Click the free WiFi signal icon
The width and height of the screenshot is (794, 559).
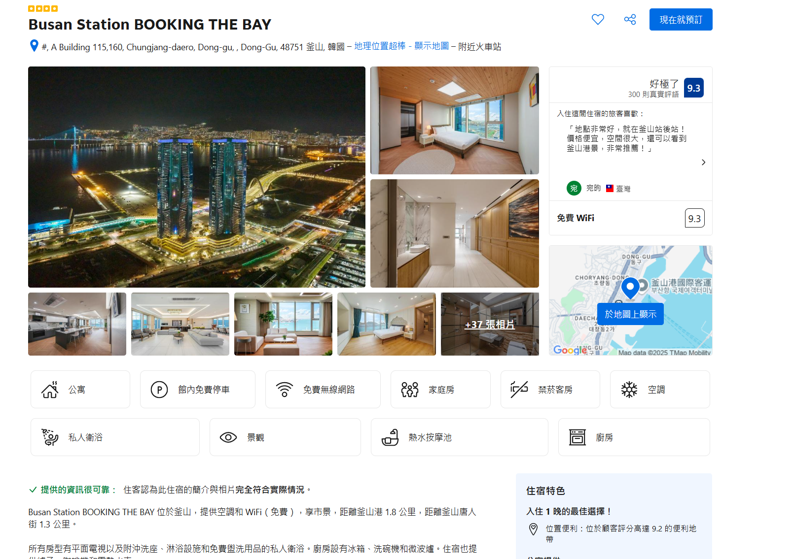point(285,390)
